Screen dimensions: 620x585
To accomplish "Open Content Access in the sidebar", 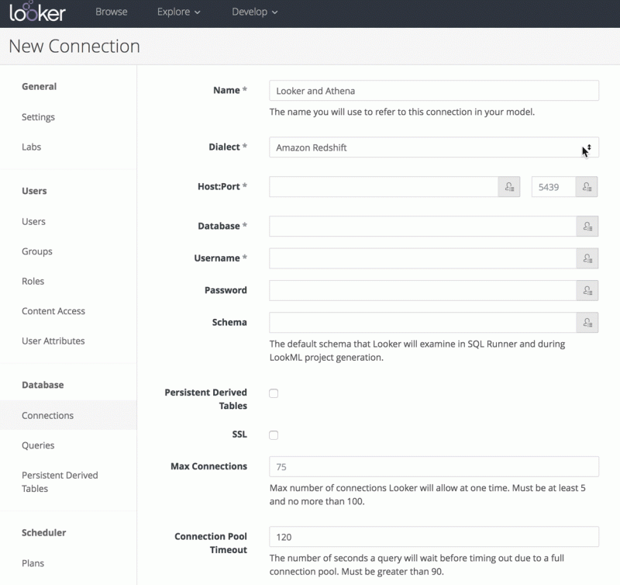I will pyautogui.click(x=53, y=311).
